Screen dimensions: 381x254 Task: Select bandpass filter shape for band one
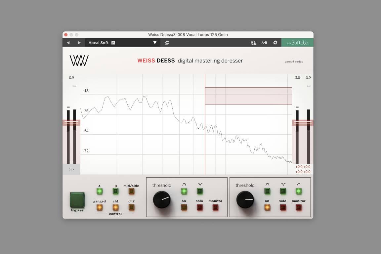click(x=184, y=191)
